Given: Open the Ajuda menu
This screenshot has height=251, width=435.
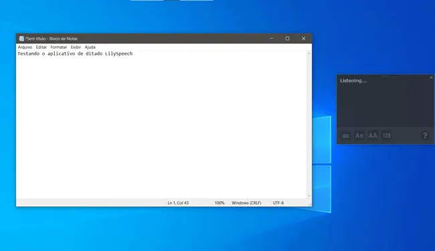Looking at the screenshot, I should tap(90, 47).
